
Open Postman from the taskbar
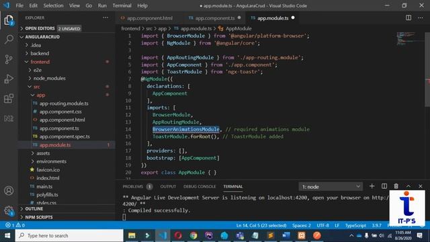coord(316,235)
